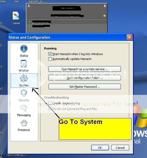The image size is (147, 158).
Task: Click the second green status dot in Hamachi list
Action: pyautogui.click(x=29, y=26)
